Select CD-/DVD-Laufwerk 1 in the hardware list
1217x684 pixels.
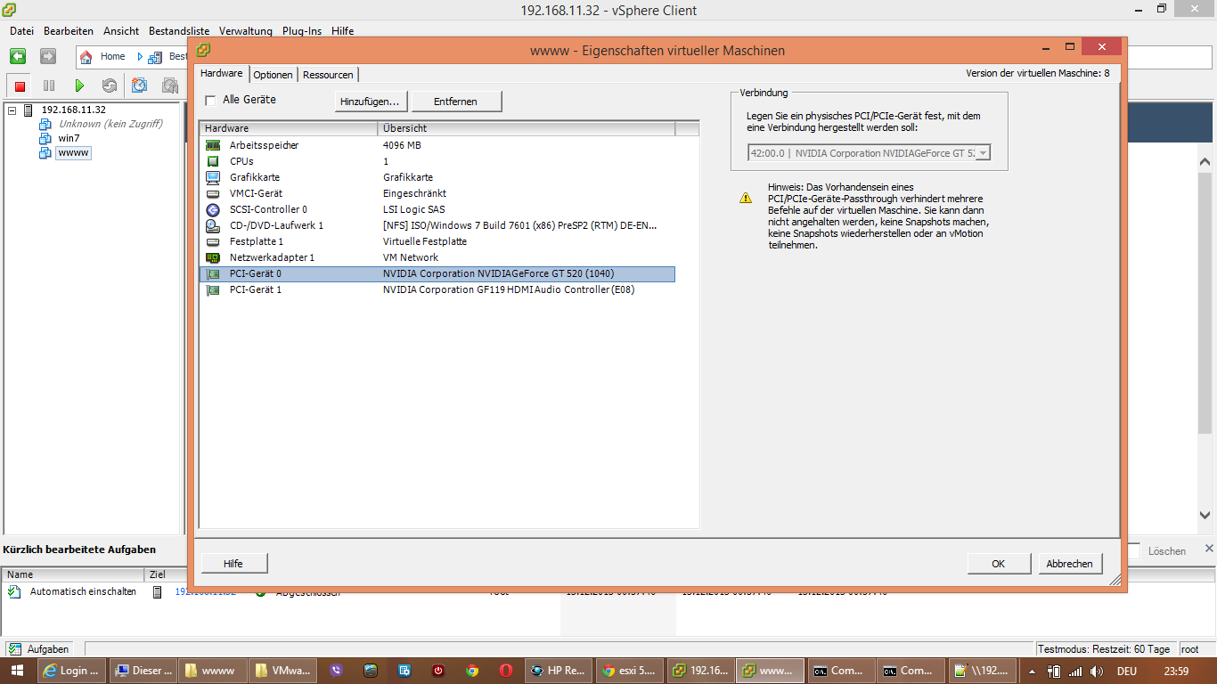click(x=437, y=225)
